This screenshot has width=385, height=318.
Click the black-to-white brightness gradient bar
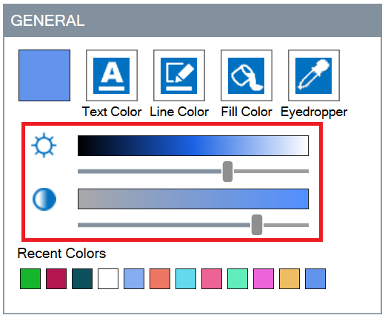click(x=193, y=146)
